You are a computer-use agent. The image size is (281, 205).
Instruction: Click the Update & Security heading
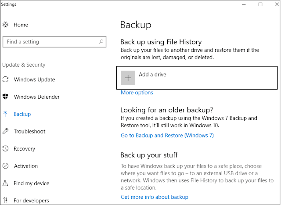click(24, 65)
